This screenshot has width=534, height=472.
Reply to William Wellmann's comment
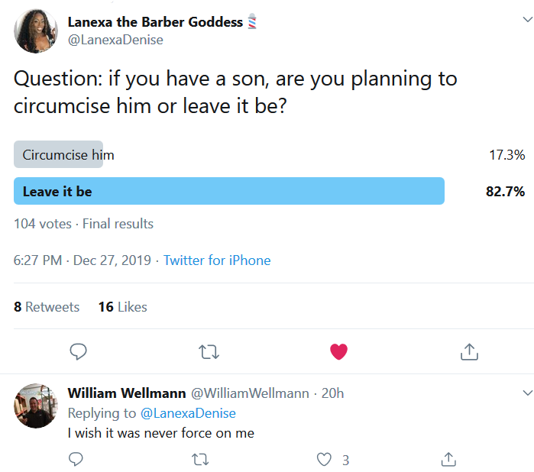pyautogui.click(x=76, y=459)
